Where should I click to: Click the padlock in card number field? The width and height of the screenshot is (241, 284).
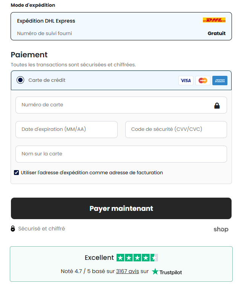(217, 106)
